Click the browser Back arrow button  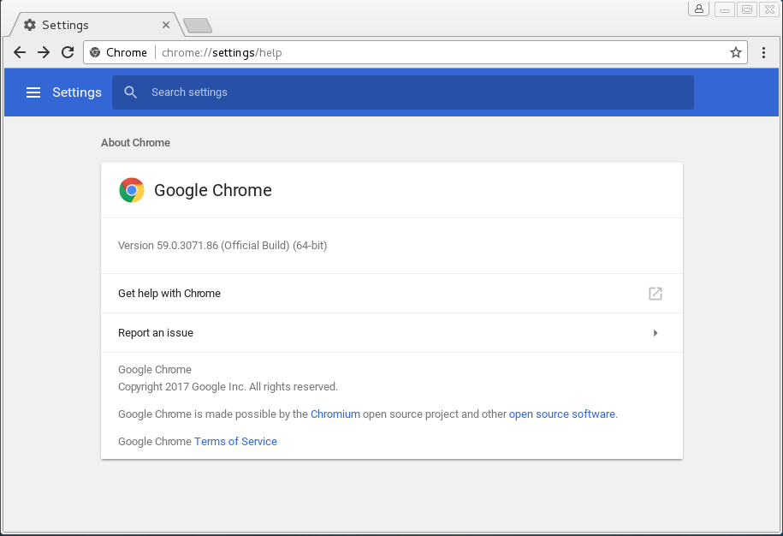20,52
